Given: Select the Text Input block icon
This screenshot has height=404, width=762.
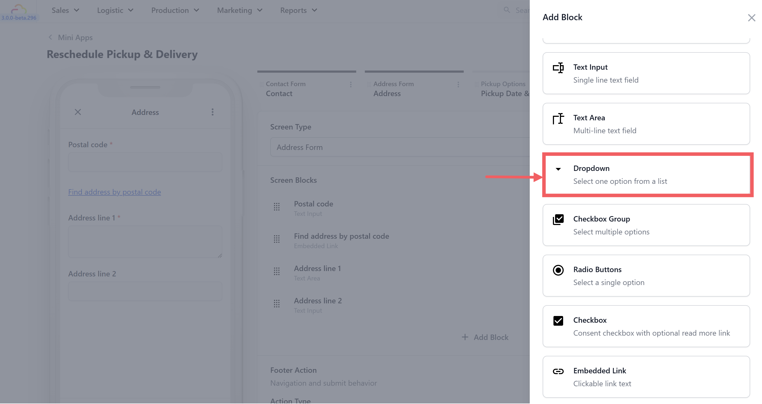Looking at the screenshot, I should tap(558, 68).
